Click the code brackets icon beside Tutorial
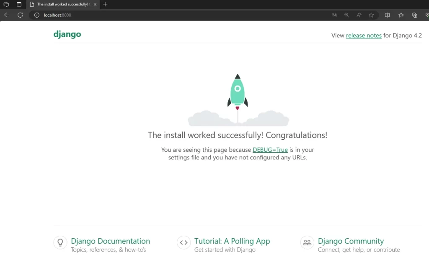The image size is (429, 260). 183,242
